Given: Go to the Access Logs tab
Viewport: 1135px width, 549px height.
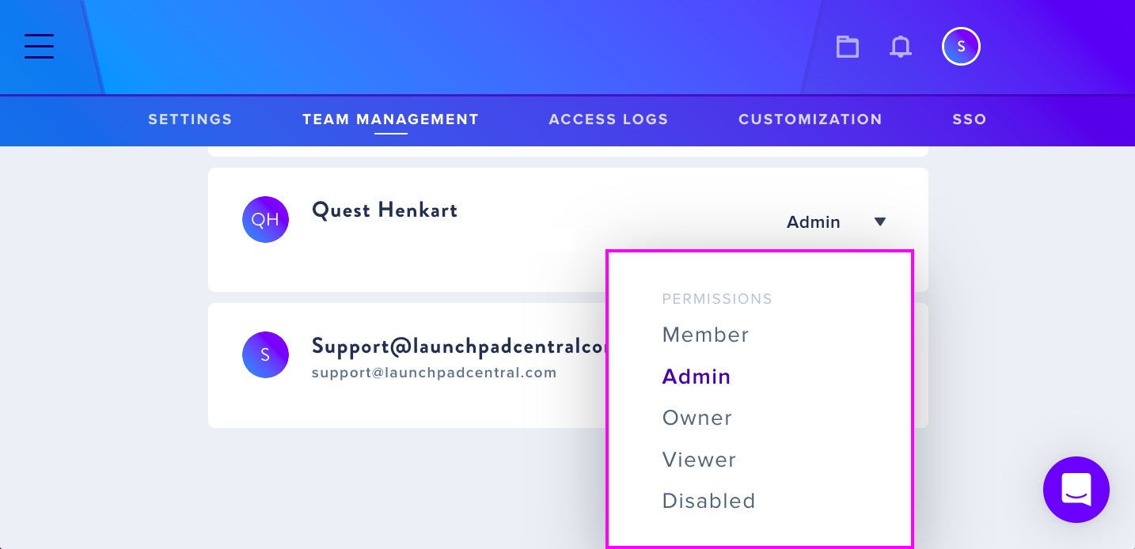Looking at the screenshot, I should click(x=609, y=119).
